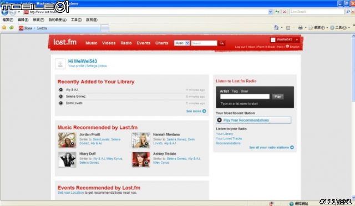
Task: Refresh the page using the green arrows icon
Action: point(277,12)
